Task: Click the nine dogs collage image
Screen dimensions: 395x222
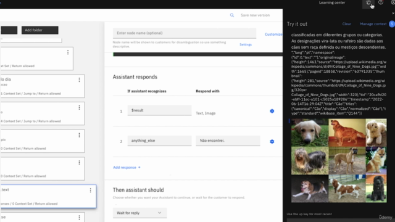Action: (x=339, y=160)
